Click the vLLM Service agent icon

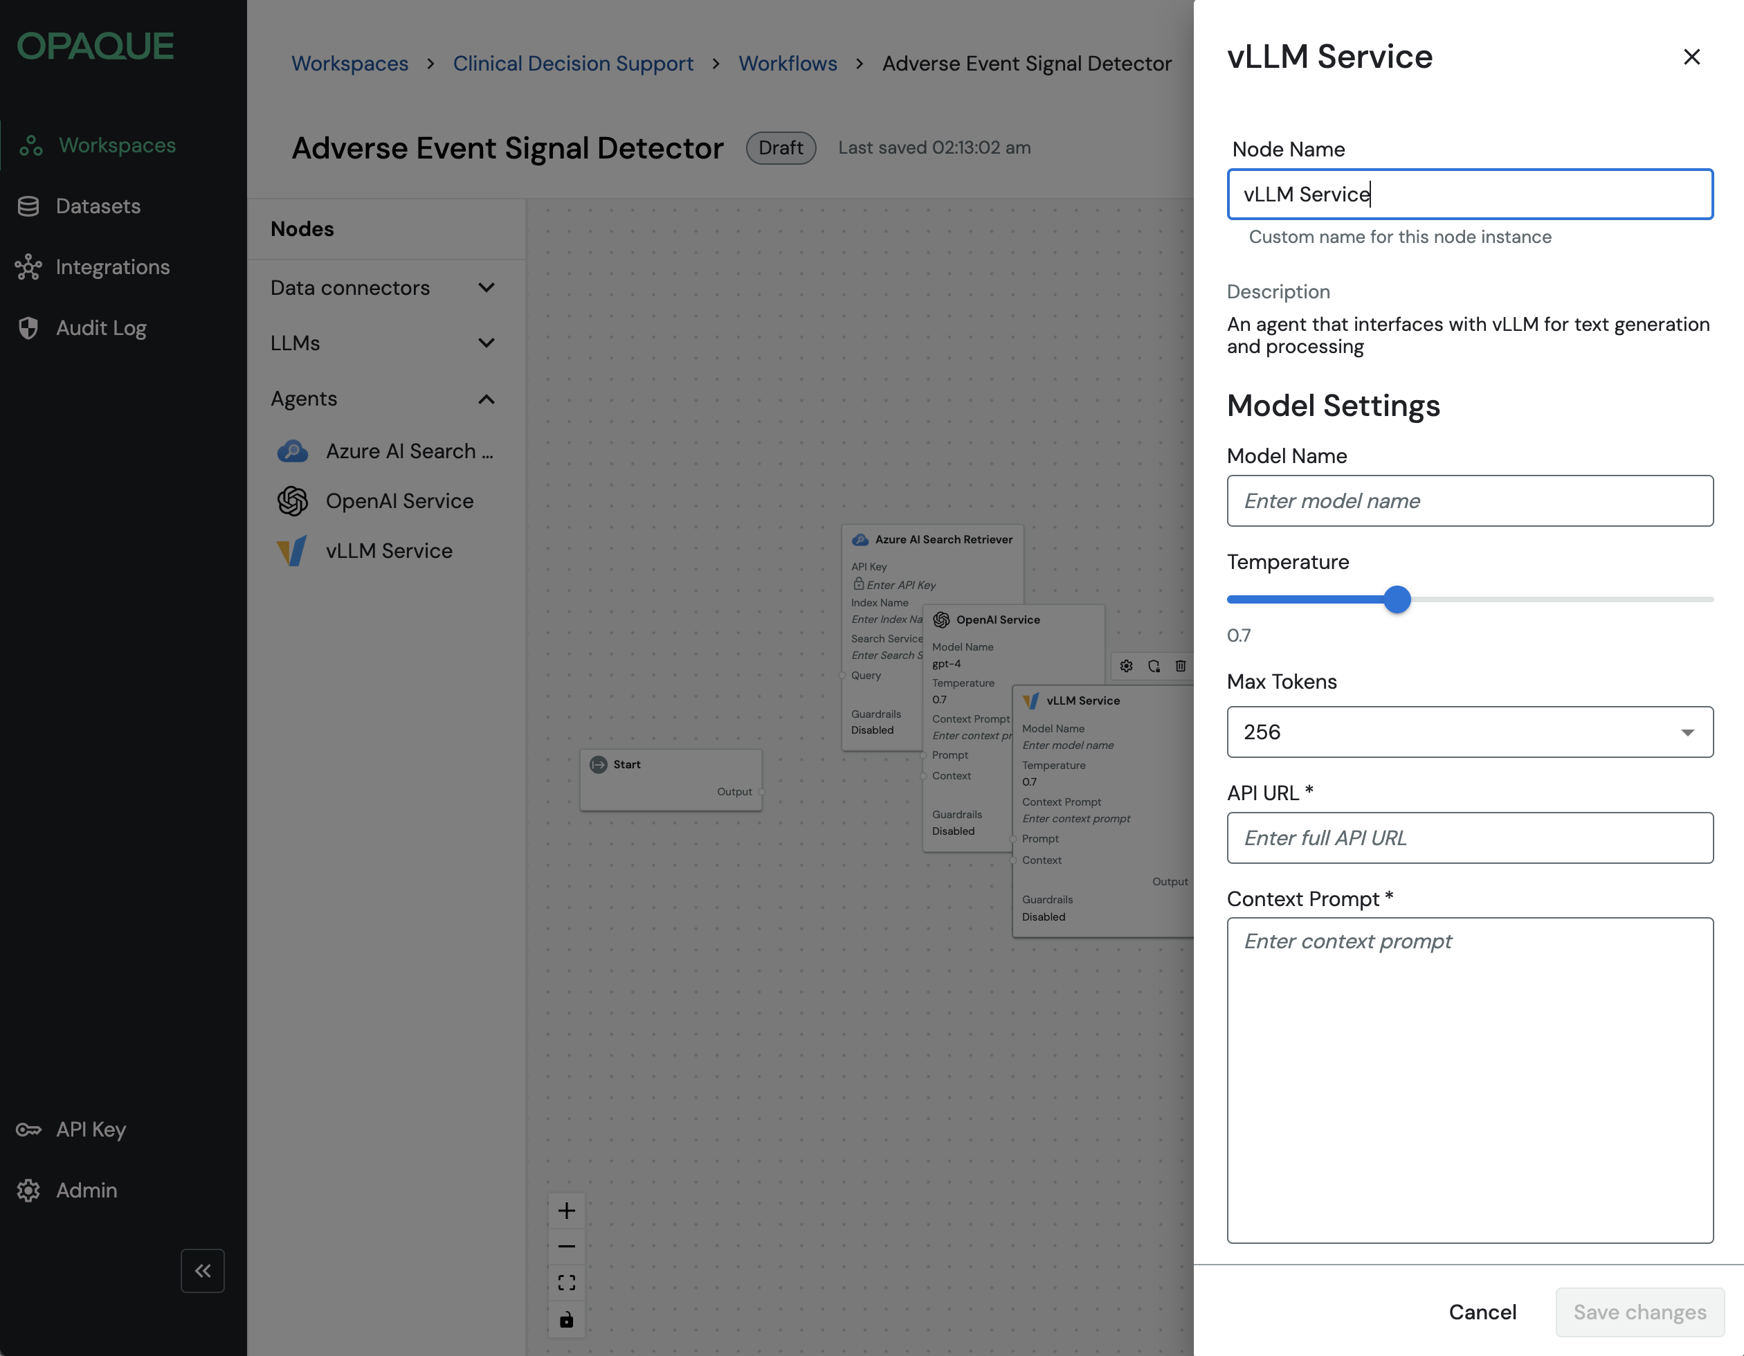coord(292,551)
